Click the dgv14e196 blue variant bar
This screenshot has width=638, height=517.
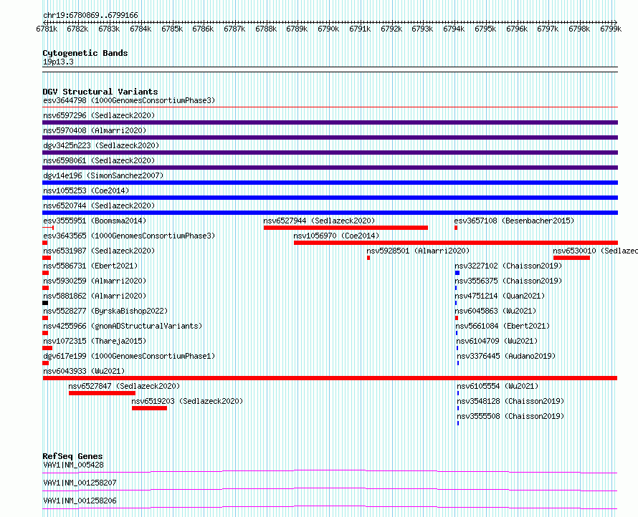click(330, 183)
